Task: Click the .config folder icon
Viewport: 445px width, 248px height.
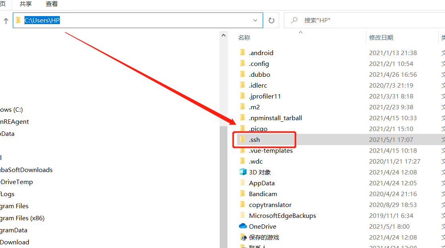Action: click(x=243, y=64)
